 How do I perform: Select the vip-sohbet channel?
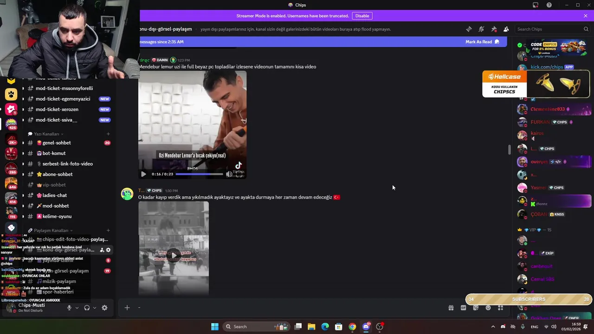click(x=69, y=185)
